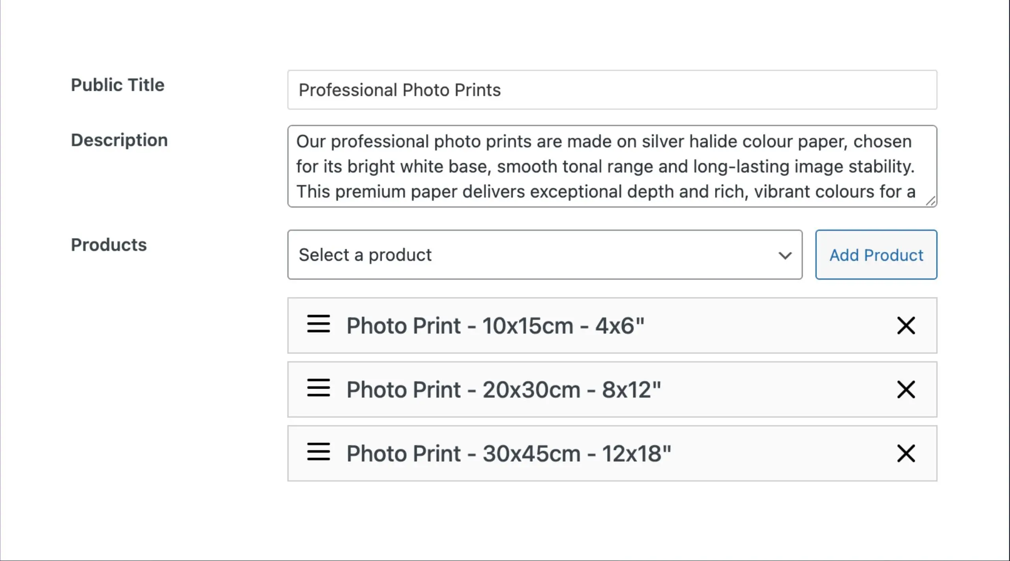Expand the product selection combo box
This screenshot has height=561, width=1010.
pyautogui.click(x=544, y=255)
